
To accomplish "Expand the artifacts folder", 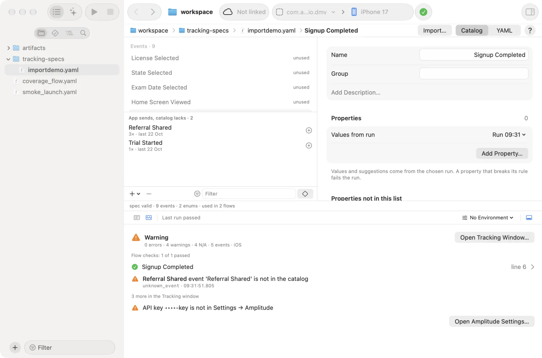I will coord(8,48).
